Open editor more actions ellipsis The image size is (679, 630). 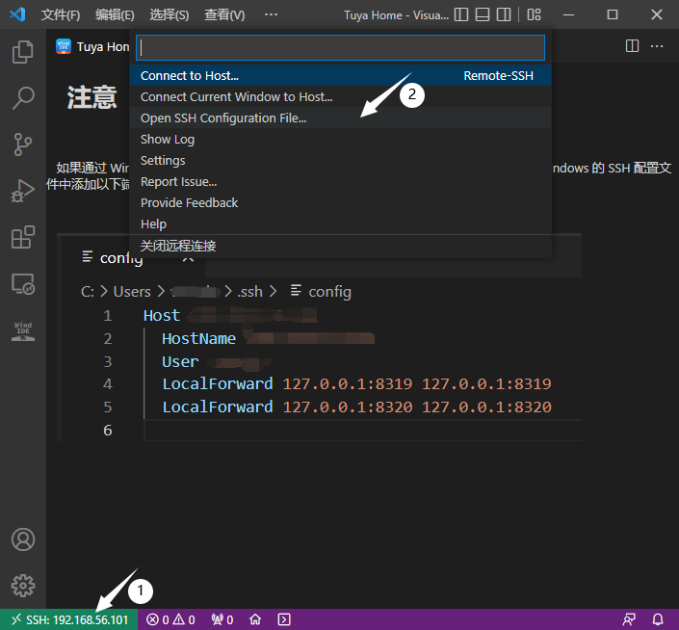coord(657,46)
